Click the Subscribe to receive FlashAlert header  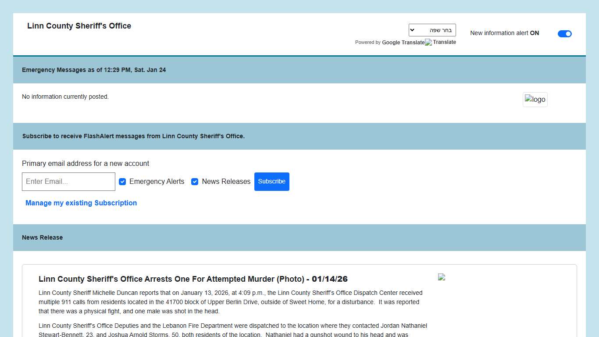[133, 136]
